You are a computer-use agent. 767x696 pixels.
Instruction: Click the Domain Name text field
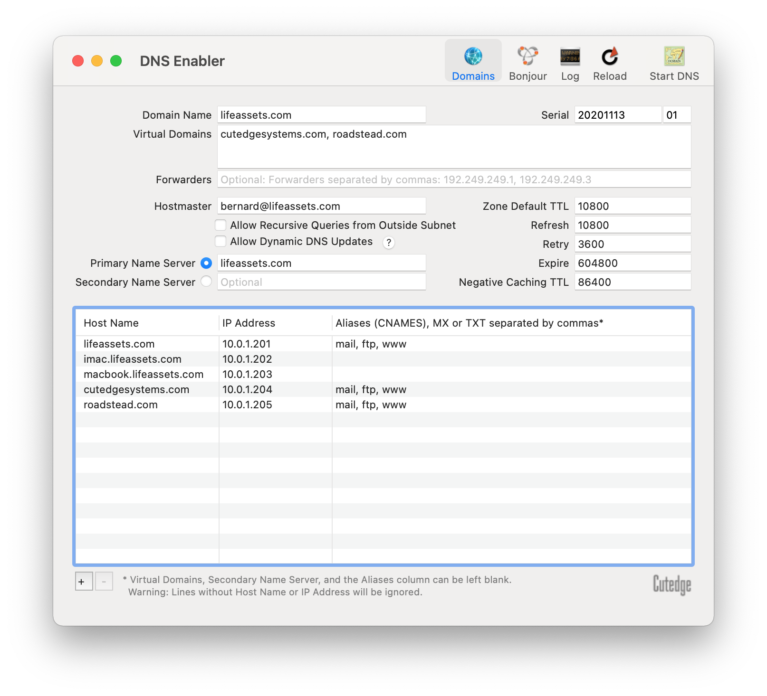[x=321, y=115]
